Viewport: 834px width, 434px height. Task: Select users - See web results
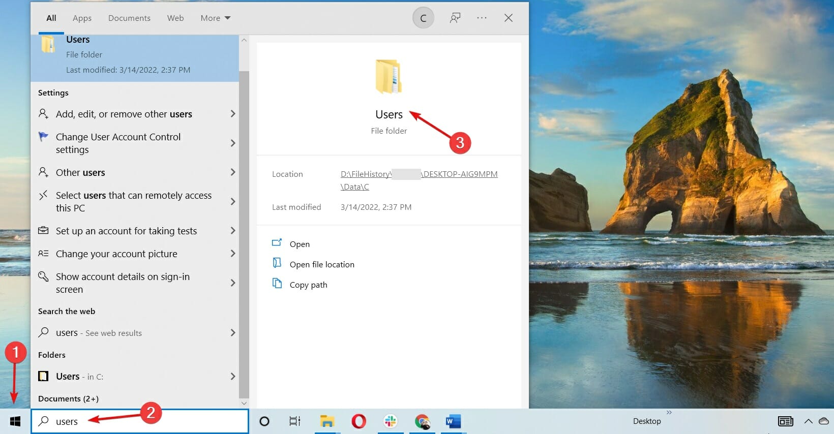(x=99, y=333)
